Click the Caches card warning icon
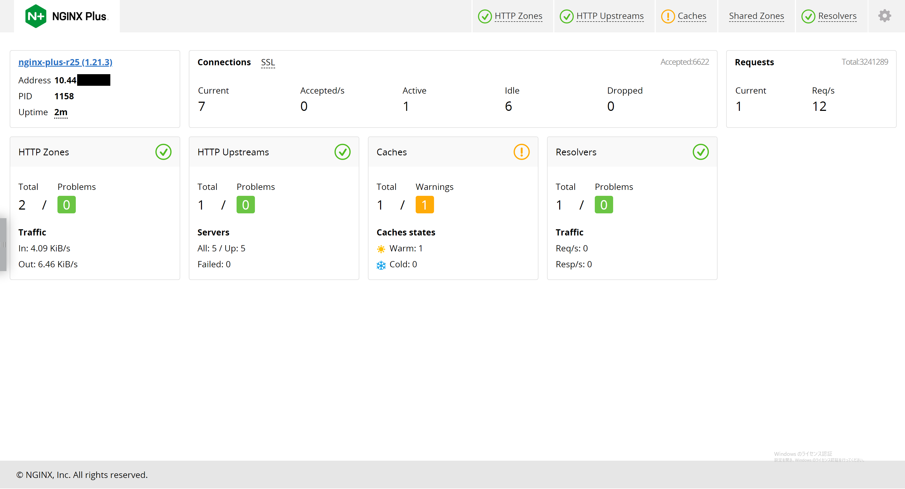The width and height of the screenshot is (905, 489). click(x=521, y=152)
